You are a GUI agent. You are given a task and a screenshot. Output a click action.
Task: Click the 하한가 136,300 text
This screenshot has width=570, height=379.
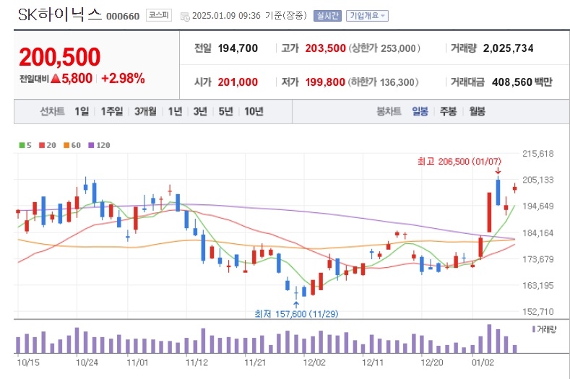pos(383,82)
